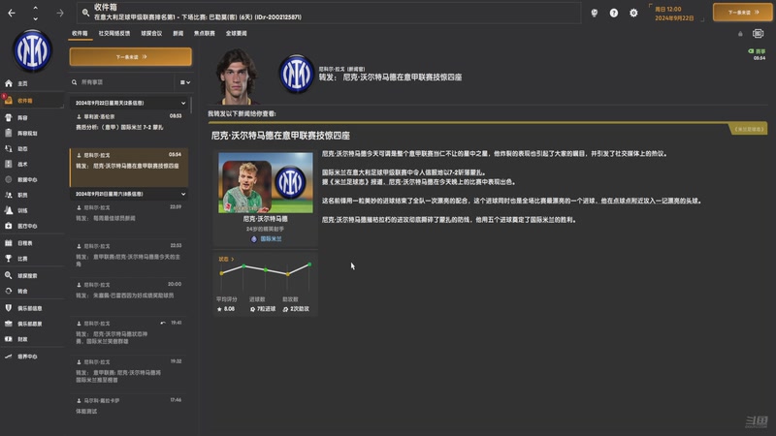
Task: Open the 19:41 forwarded message
Action: [x=129, y=333]
